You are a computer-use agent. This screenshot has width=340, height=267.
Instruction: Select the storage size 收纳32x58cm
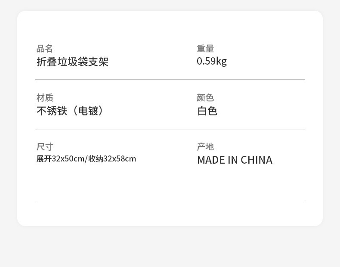tap(112, 159)
